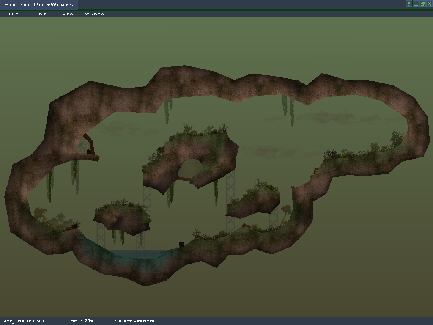The width and height of the screenshot is (433, 325).
Task: Click the Soldat PolyWorks title label
Action: tap(39, 5)
